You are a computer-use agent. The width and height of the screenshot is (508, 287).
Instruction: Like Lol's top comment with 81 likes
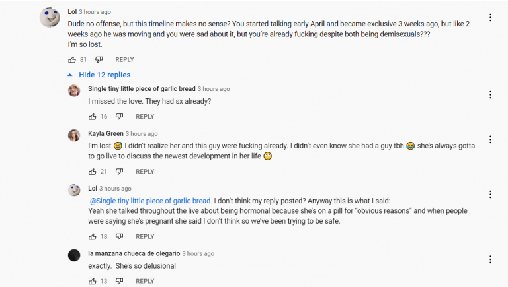(x=72, y=60)
